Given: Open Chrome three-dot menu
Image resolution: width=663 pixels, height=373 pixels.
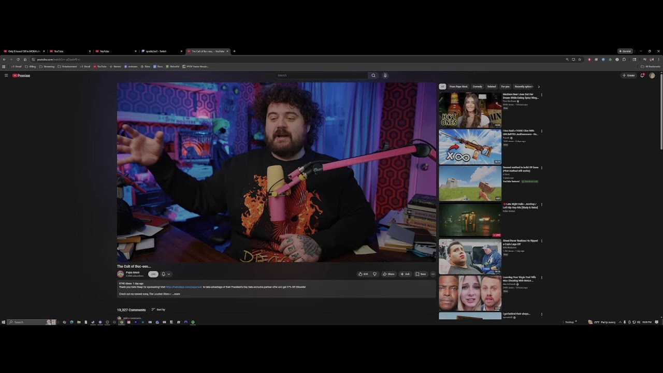Looking at the screenshot, I should pyautogui.click(x=659, y=60).
